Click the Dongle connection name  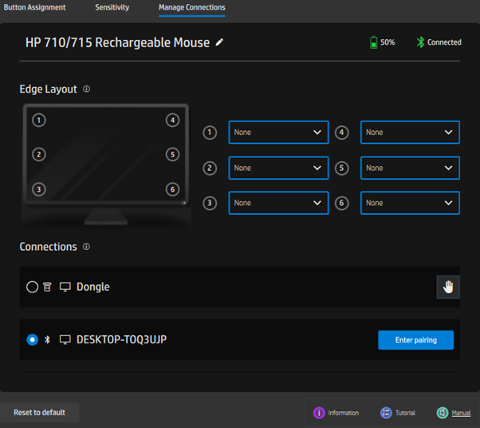[x=93, y=287]
